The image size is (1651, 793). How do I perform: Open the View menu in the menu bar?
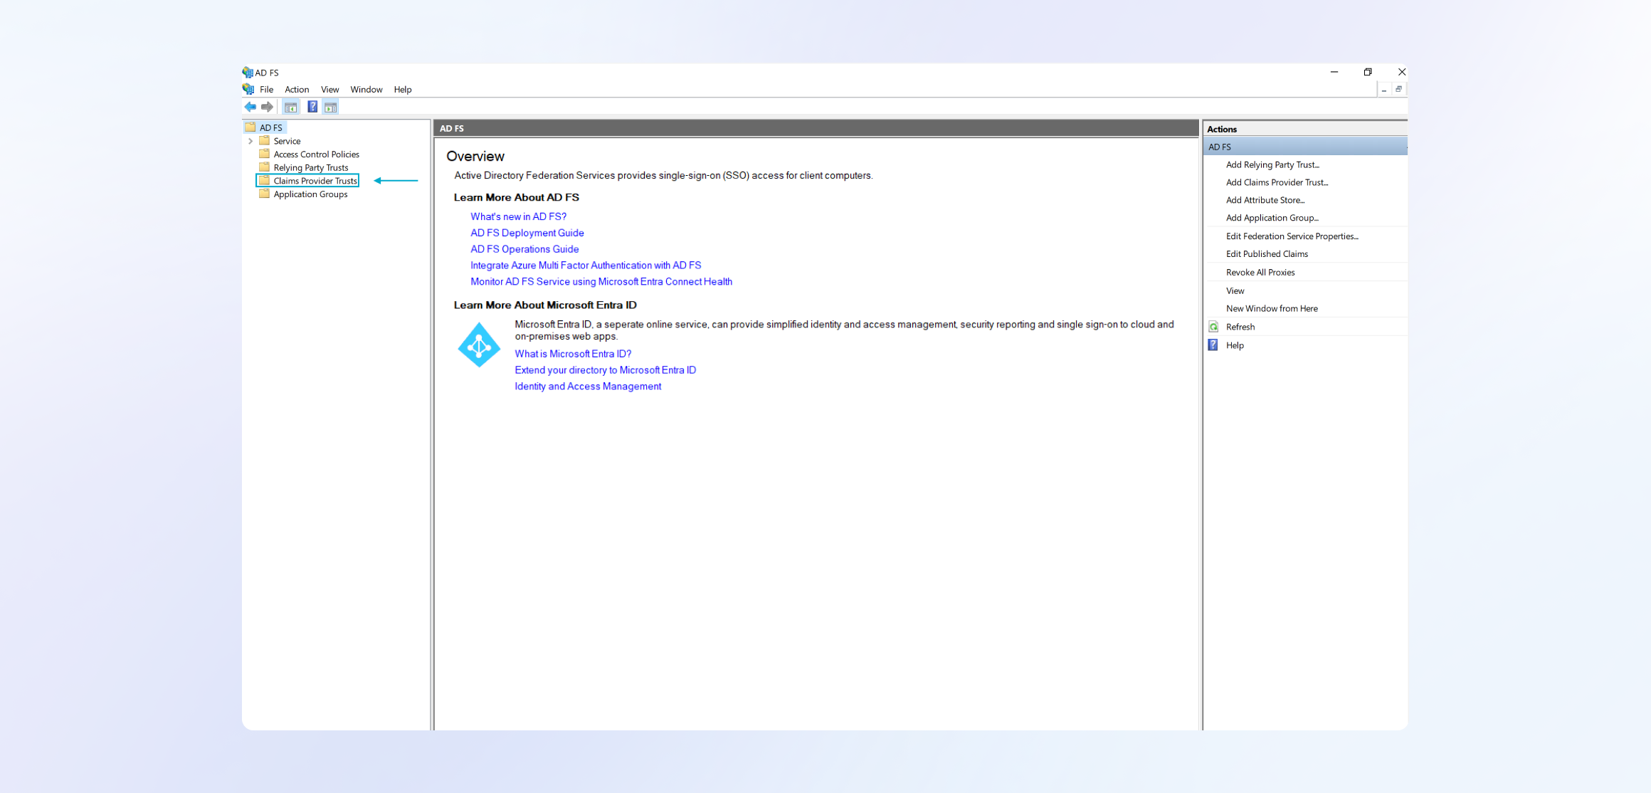(329, 90)
